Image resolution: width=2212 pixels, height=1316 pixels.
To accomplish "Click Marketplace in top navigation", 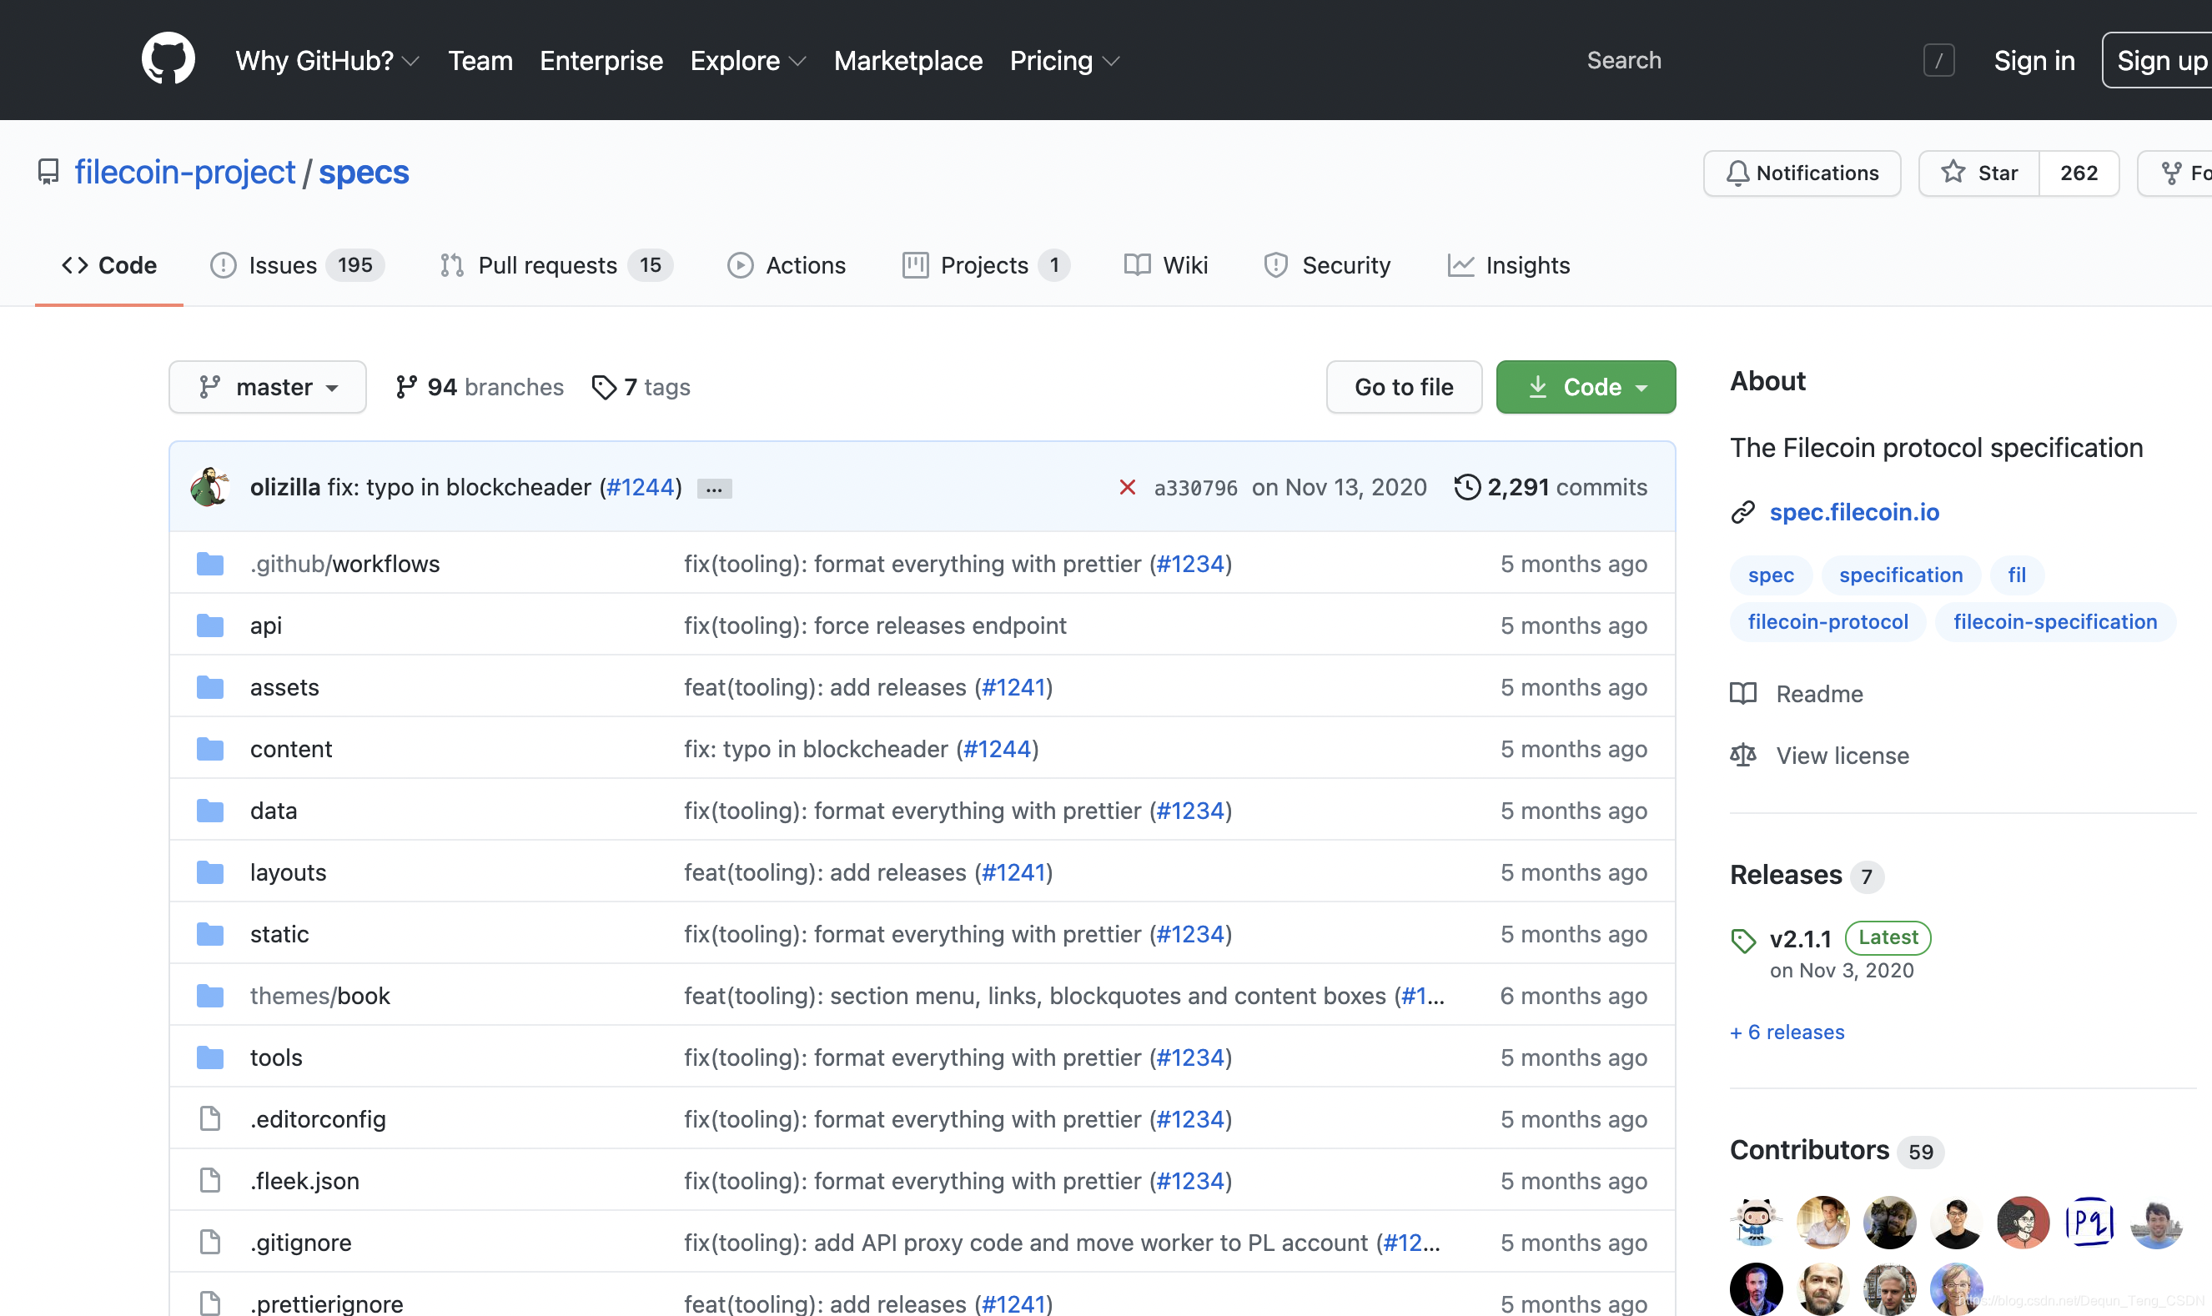I will (x=908, y=60).
